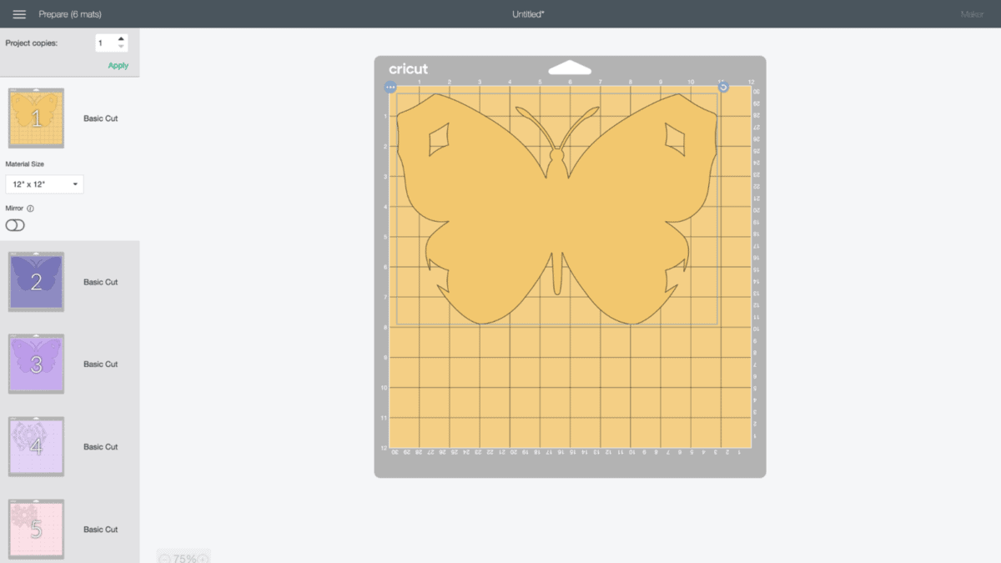The height and width of the screenshot is (563, 1001).
Task: Click the rotate handle on the butterfly selection
Action: tap(723, 87)
